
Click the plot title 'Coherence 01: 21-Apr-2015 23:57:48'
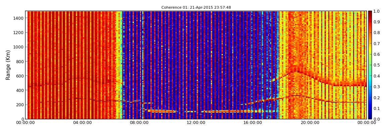click(196, 8)
